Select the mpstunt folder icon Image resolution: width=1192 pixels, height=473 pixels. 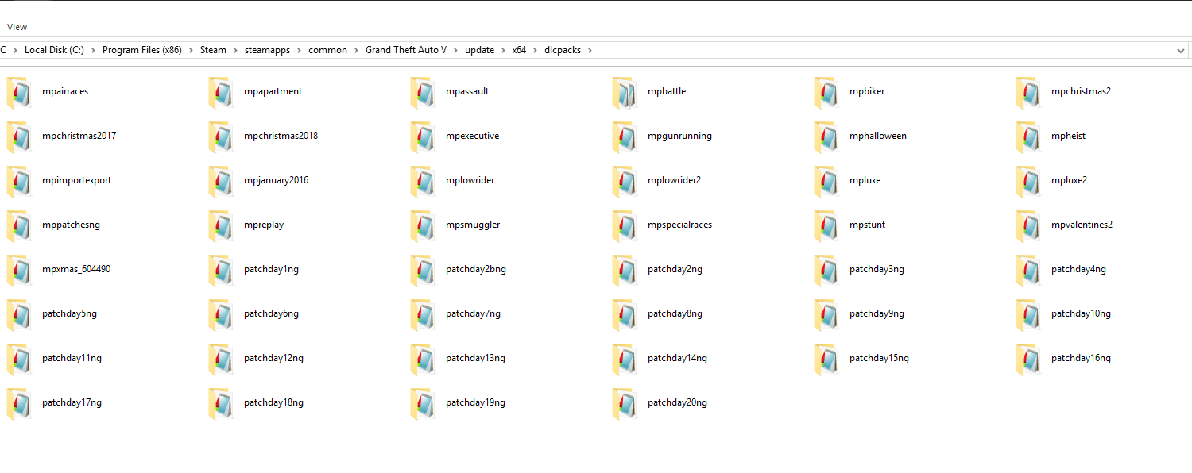[x=826, y=225]
